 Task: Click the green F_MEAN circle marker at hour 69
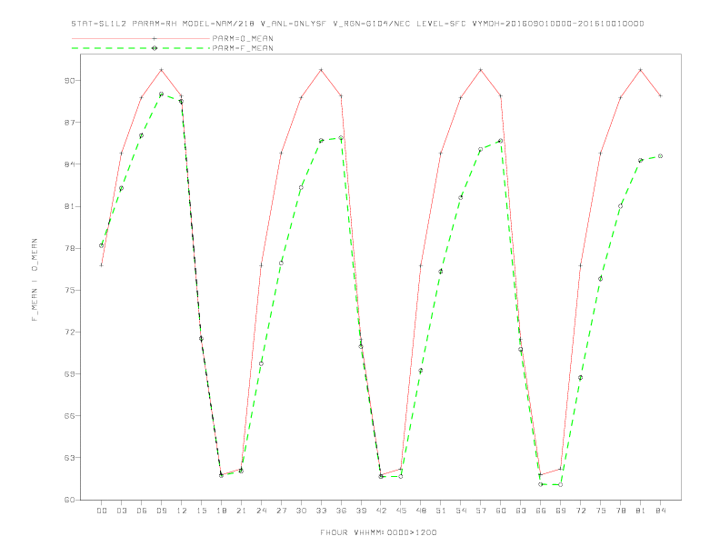click(x=561, y=484)
